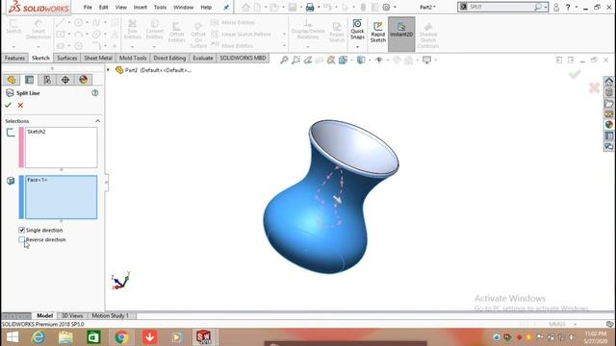The width and height of the screenshot is (616, 346).
Task: Open the File menu
Action: point(88,7)
